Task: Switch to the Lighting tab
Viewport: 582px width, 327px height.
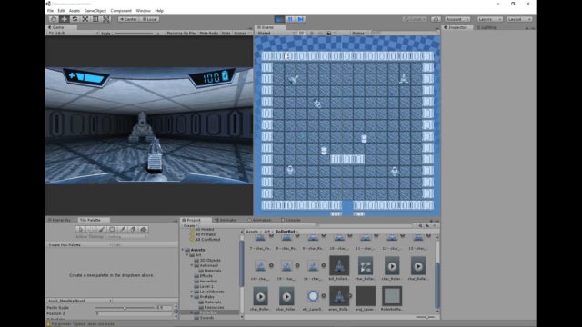Action: click(x=487, y=27)
